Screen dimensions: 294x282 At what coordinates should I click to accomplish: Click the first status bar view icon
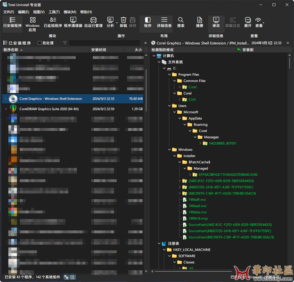66,277
